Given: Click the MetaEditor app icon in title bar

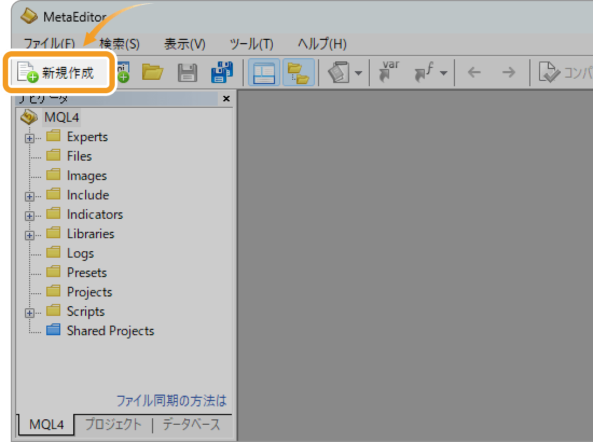Looking at the screenshot, I should point(29,16).
